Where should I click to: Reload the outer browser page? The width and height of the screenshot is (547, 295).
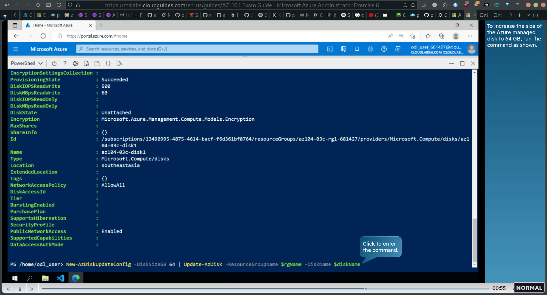[x=59, y=5]
